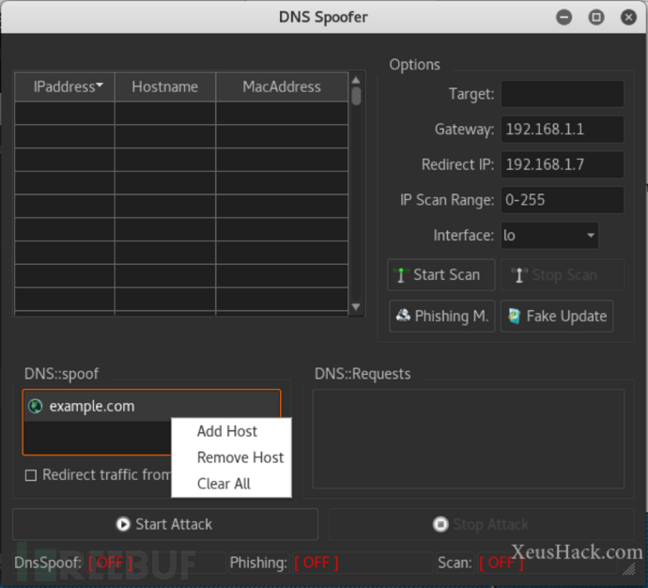Click first row IPaddress cell

click(65, 113)
